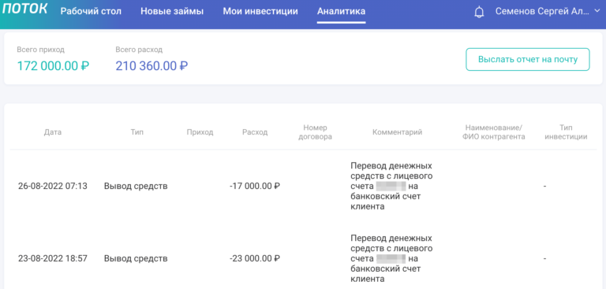Click investment type dash in 23-08-2022 row
Screen dimensions: 606x289
pyautogui.click(x=545, y=258)
